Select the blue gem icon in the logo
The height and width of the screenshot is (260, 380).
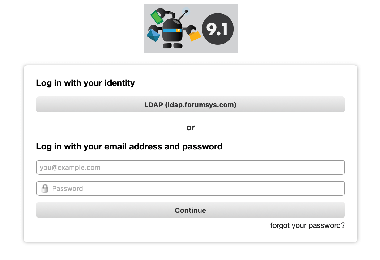(154, 36)
